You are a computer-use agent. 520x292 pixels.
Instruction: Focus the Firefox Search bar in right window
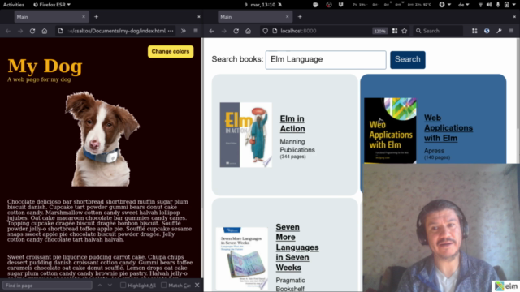(x=438, y=31)
